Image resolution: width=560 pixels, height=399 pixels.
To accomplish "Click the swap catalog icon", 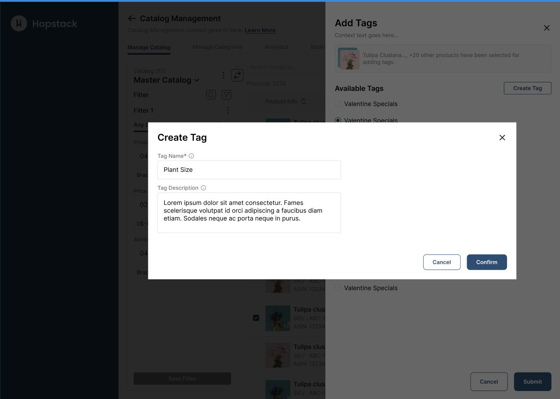I will (238, 75).
